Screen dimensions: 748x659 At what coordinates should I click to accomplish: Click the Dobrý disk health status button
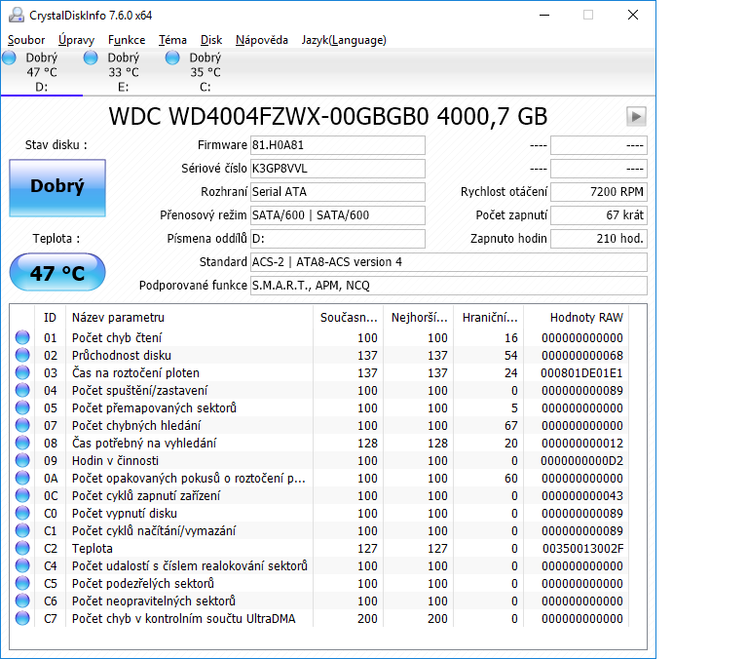(x=57, y=188)
